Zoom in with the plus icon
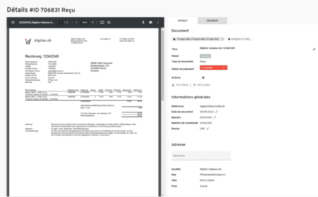318x197 pixels. coord(92,23)
